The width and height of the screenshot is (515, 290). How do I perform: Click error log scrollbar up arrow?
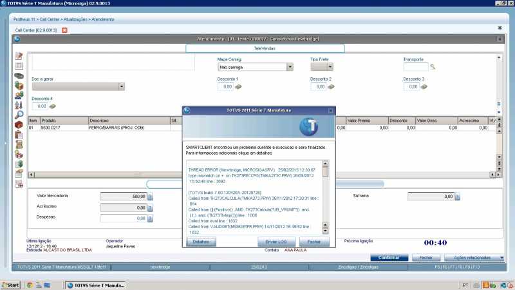[325, 164]
